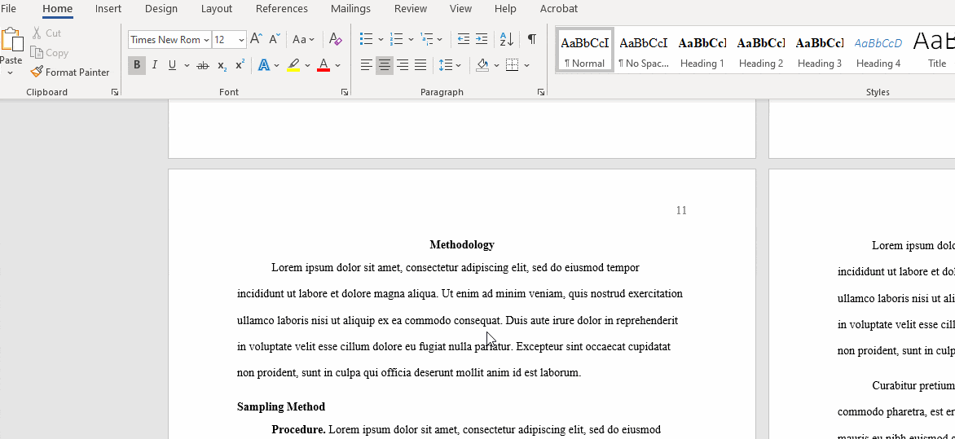Switch to the References tab

tap(281, 9)
